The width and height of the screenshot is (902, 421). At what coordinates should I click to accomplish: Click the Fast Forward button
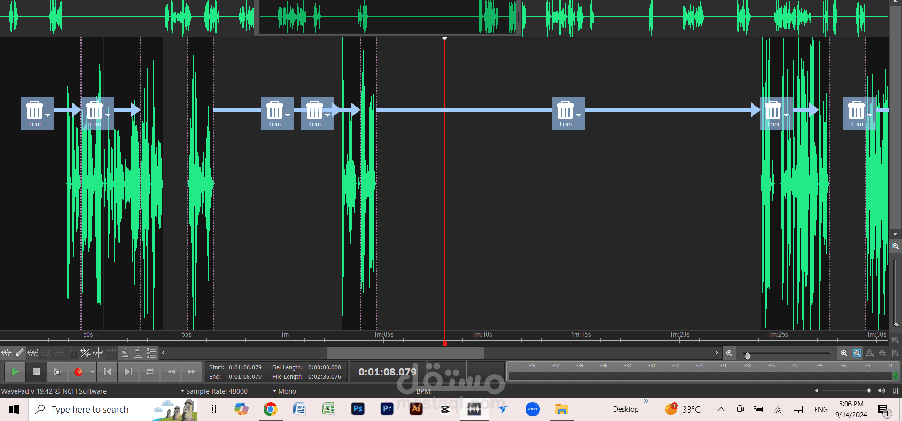[x=192, y=372]
